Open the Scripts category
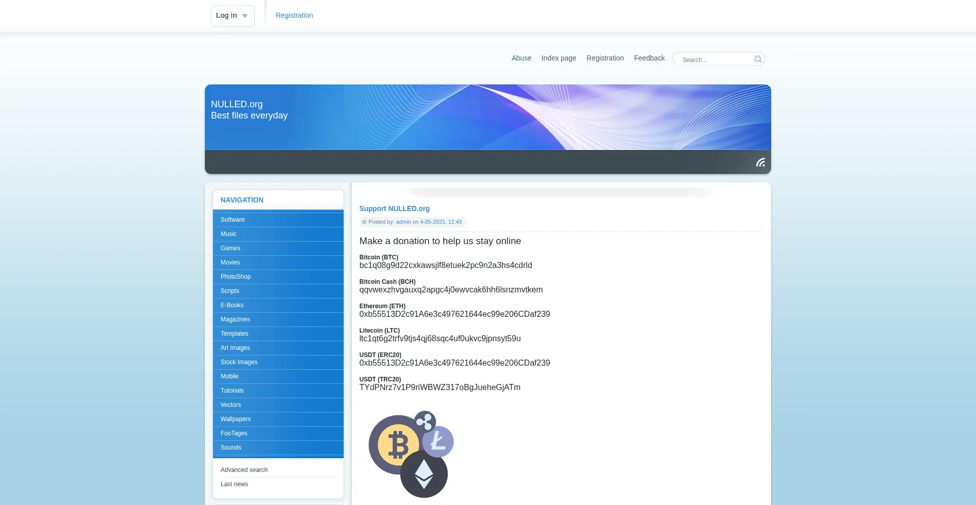Image resolution: width=976 pixels, height=505 pixels. [x=278, y=291]
